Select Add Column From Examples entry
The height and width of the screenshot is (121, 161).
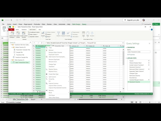click(58, 57)
